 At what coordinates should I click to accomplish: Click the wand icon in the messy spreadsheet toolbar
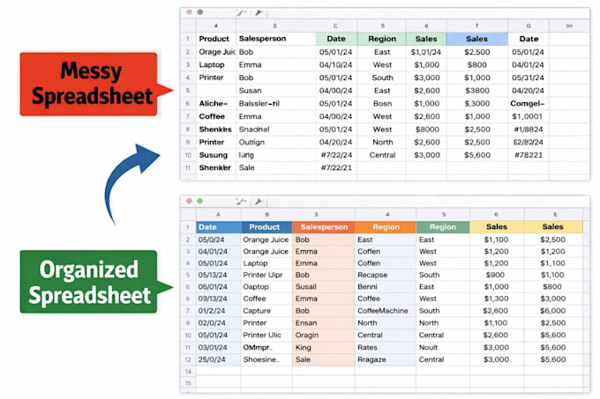click(241, 13)
